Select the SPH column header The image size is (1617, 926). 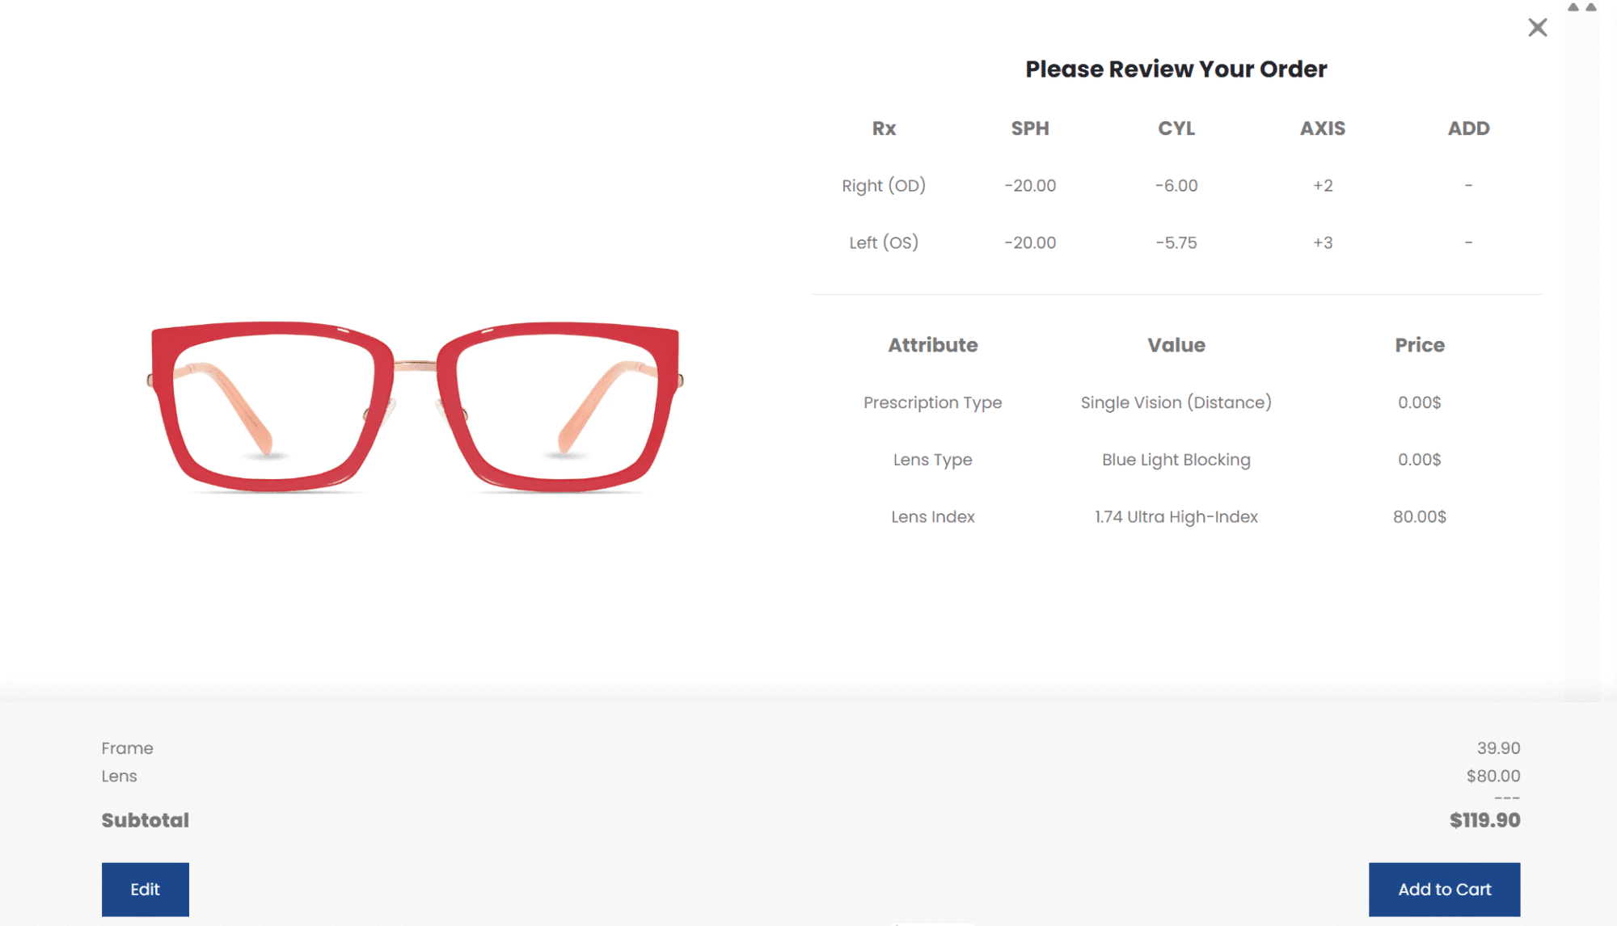click(1030, 128)
